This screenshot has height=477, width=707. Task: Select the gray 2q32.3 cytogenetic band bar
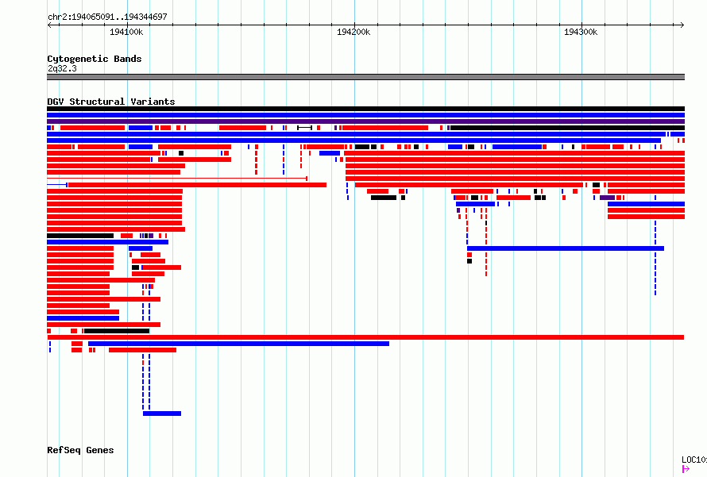(x=365, y=77)
